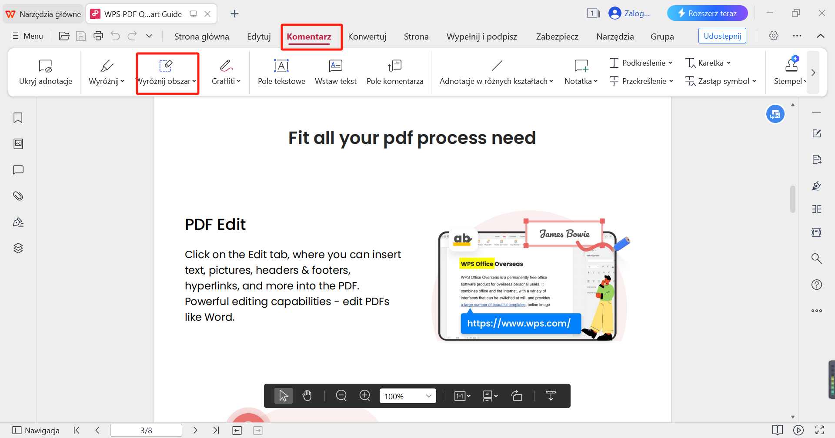The height and width of the screenshot is (438, 835).
Task: Click the page number field 3/8
Action: (x=146, y=430)
